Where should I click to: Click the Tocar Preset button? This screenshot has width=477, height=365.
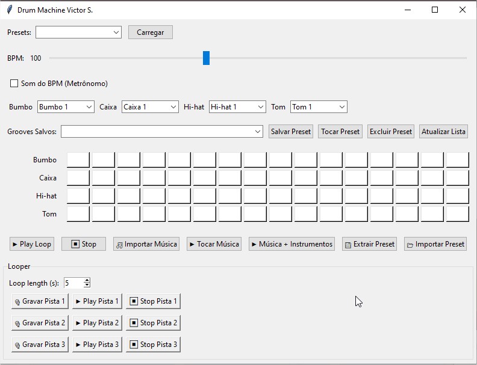pyautogui.click(x=340, y=132)
